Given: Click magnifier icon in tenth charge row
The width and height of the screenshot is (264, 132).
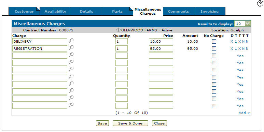Looking at the screenshot, I should point(71,105).
